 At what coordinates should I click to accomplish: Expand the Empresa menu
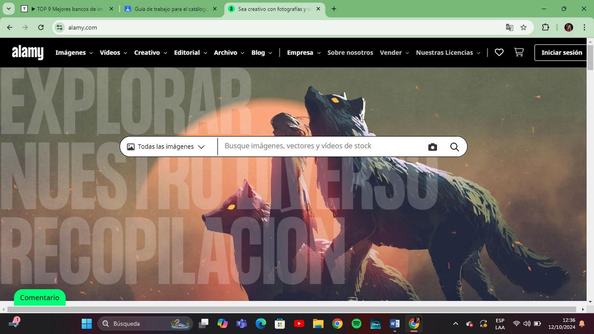(x=304, y=53)
